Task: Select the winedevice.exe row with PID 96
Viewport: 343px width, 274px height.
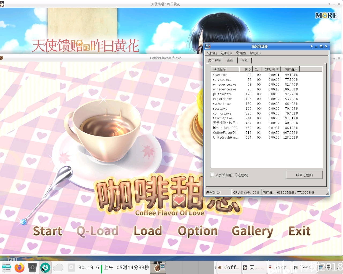Action: pyautogui.click(x=255, y=89)
